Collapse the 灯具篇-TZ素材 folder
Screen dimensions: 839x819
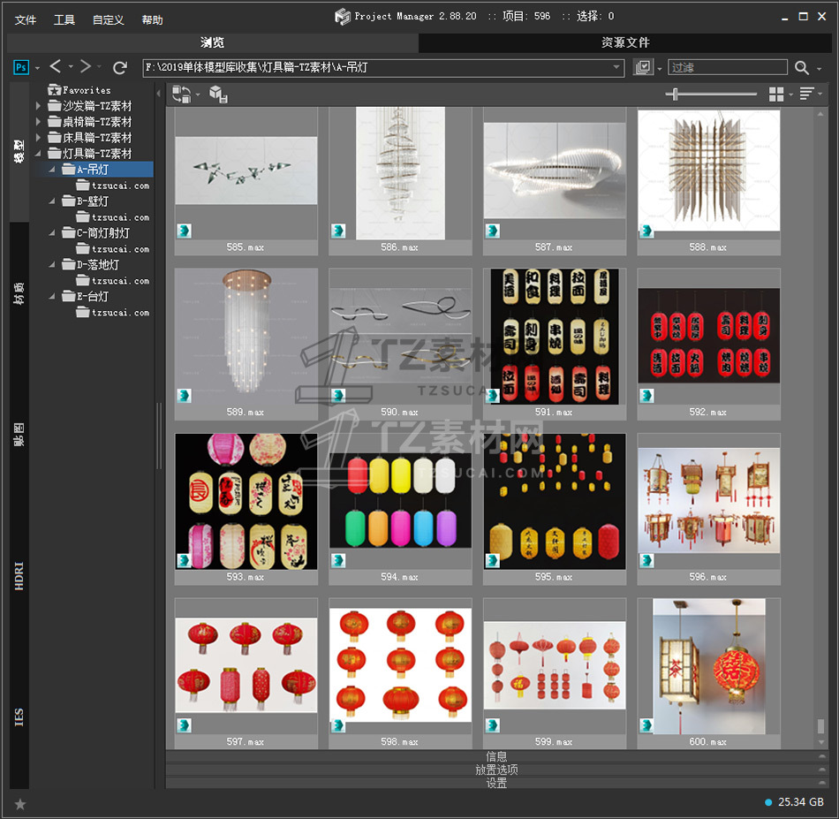(x=38, y=154)
